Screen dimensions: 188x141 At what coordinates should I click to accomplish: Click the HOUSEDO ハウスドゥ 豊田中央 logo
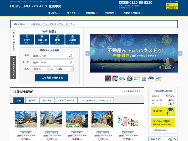point(36,6)
